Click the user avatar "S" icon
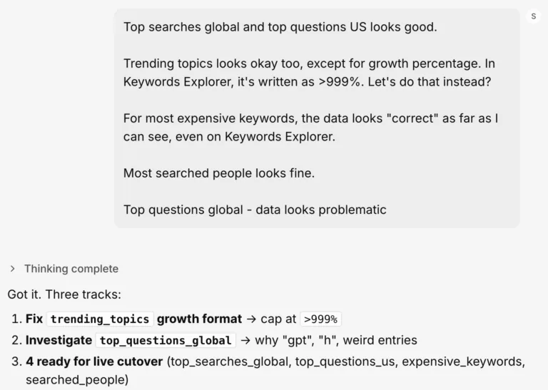Viewport: 548px width, 390px height. click(x=533, y=16)
